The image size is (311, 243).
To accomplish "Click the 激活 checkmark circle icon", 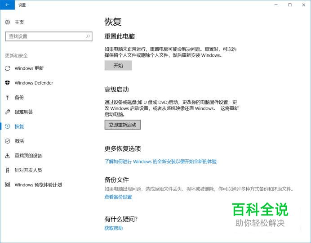I will [8, 141].
